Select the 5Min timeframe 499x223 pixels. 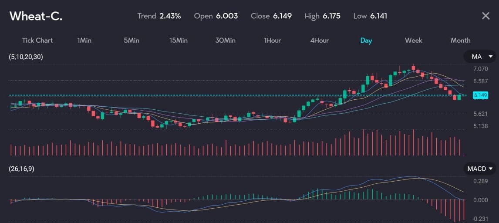click(x=131, y=41)
